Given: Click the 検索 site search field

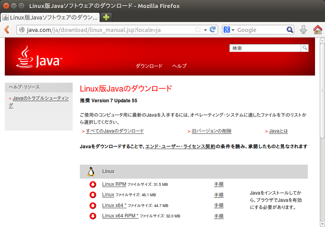Looking at the screenshot, I should click(x=265, y=48).
